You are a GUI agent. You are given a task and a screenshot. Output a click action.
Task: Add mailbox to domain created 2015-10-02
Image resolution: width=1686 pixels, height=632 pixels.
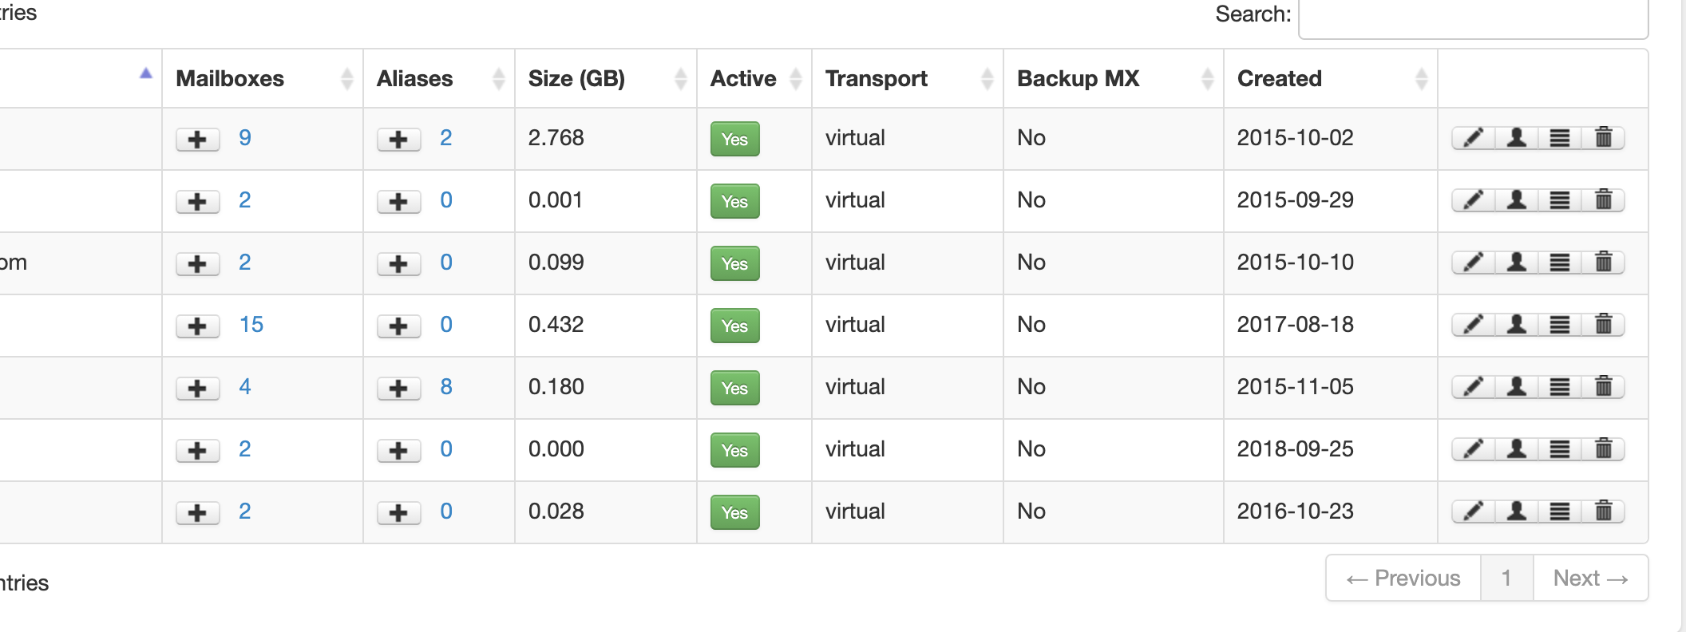[x=198, y=140]
